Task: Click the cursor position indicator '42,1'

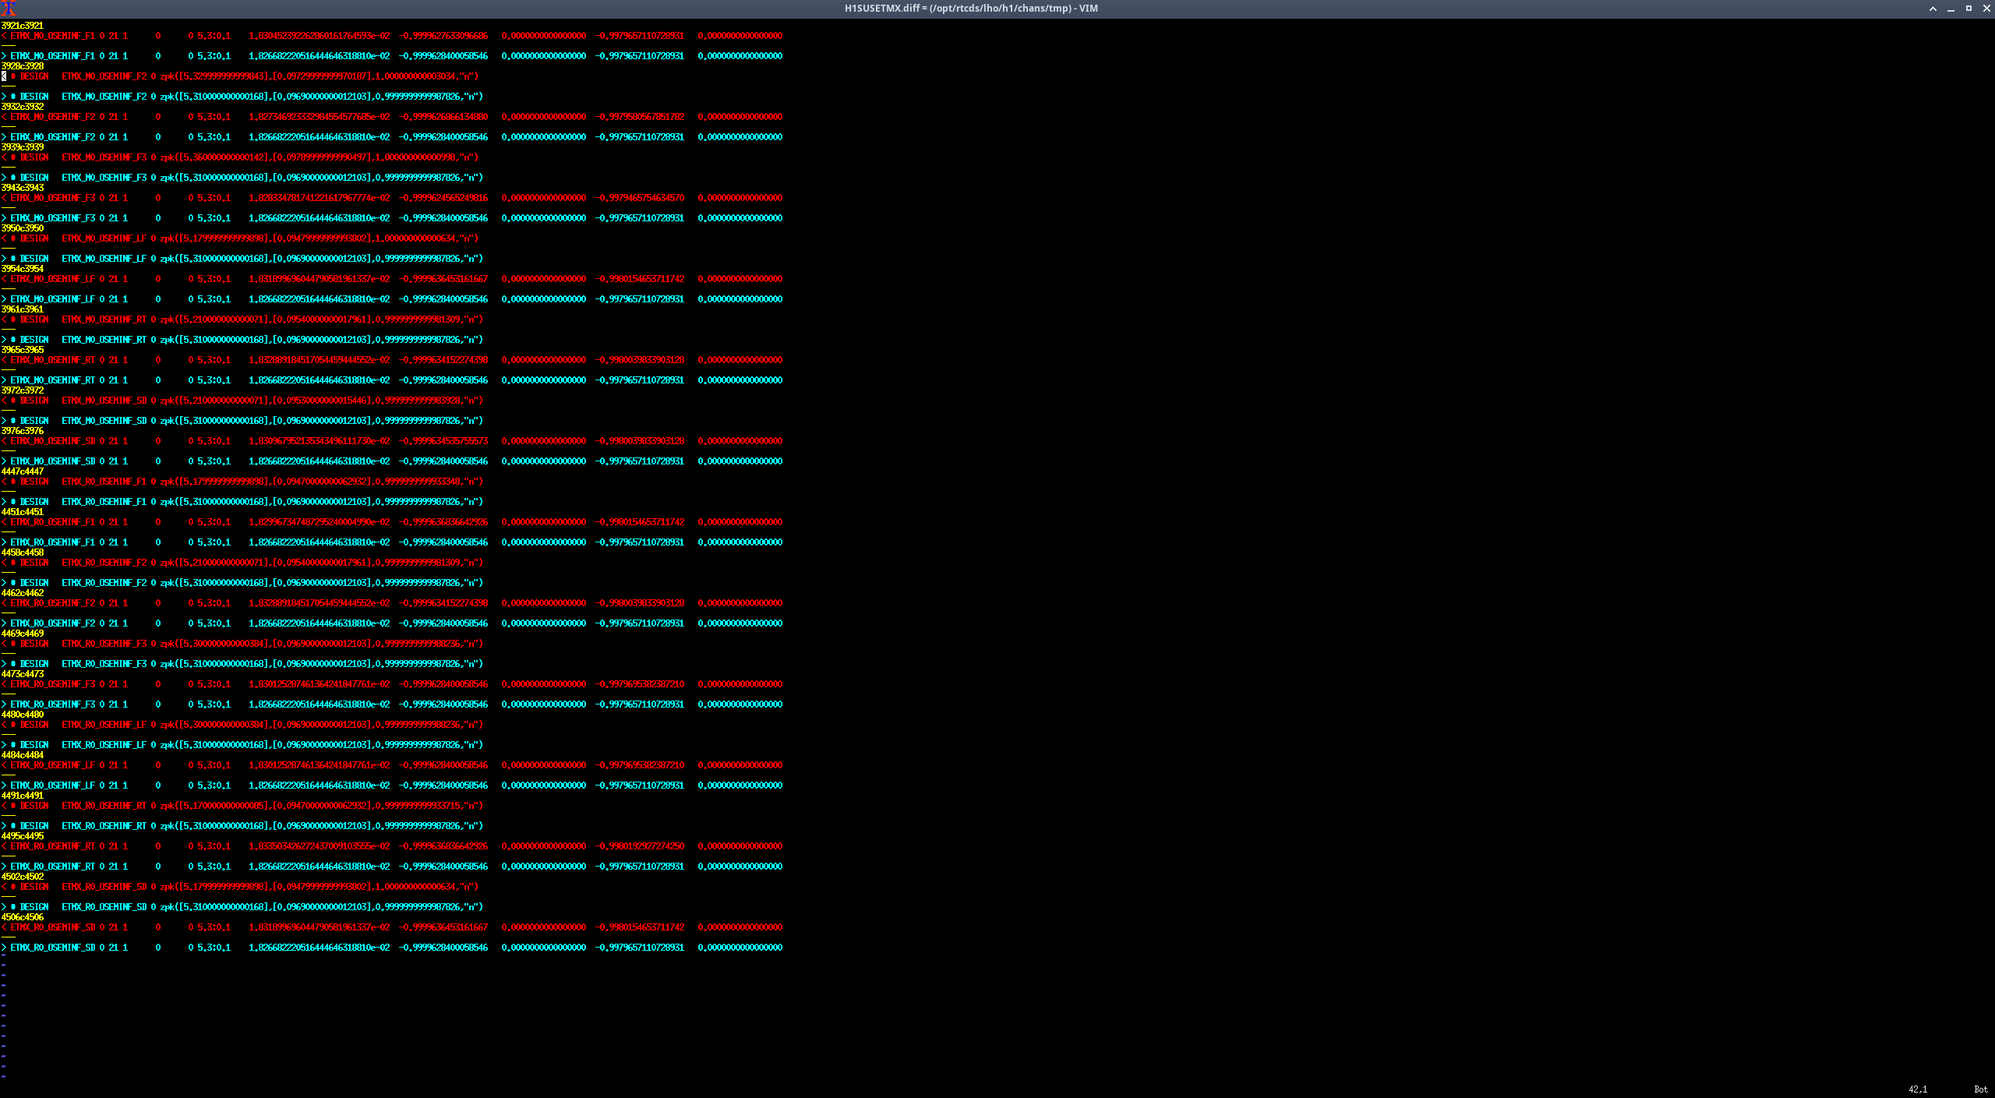Action: pos(1918,1089)
